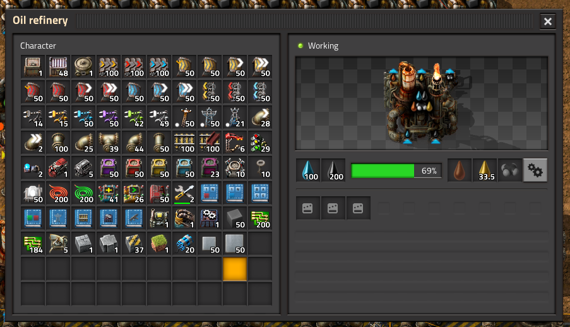Close the Oil refinery window
This screenshot has width=570, height=327.
coord(548,21)
